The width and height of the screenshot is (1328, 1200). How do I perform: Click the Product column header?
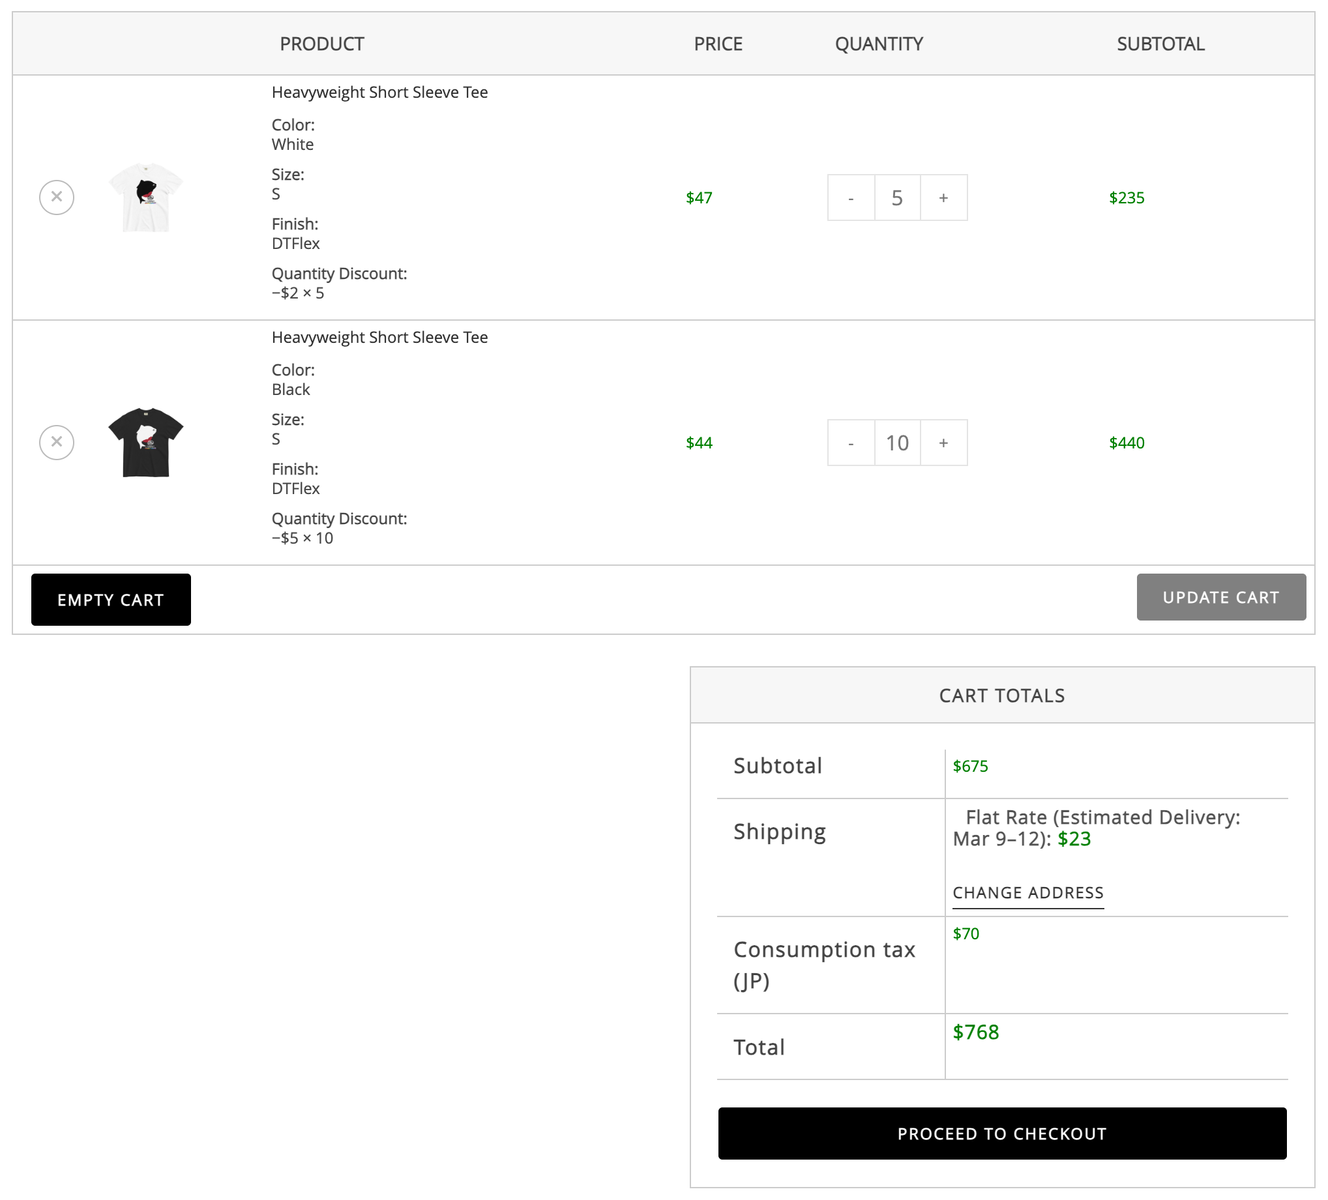[321, 44]
